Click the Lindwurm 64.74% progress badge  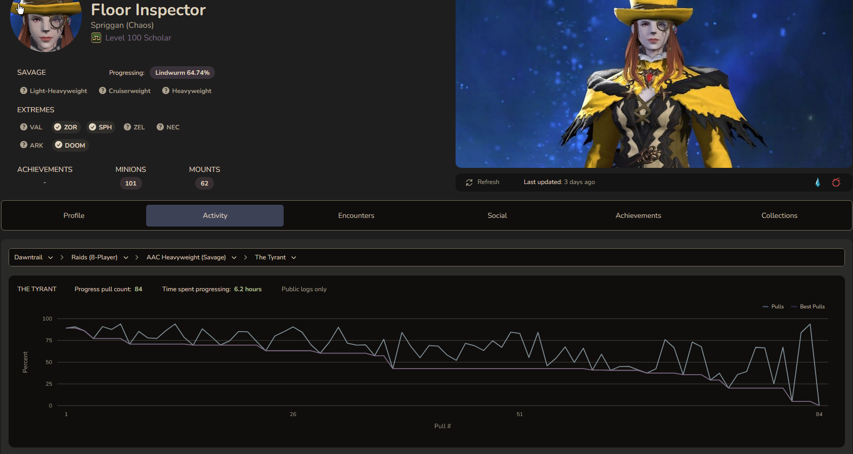coord(182,73)
